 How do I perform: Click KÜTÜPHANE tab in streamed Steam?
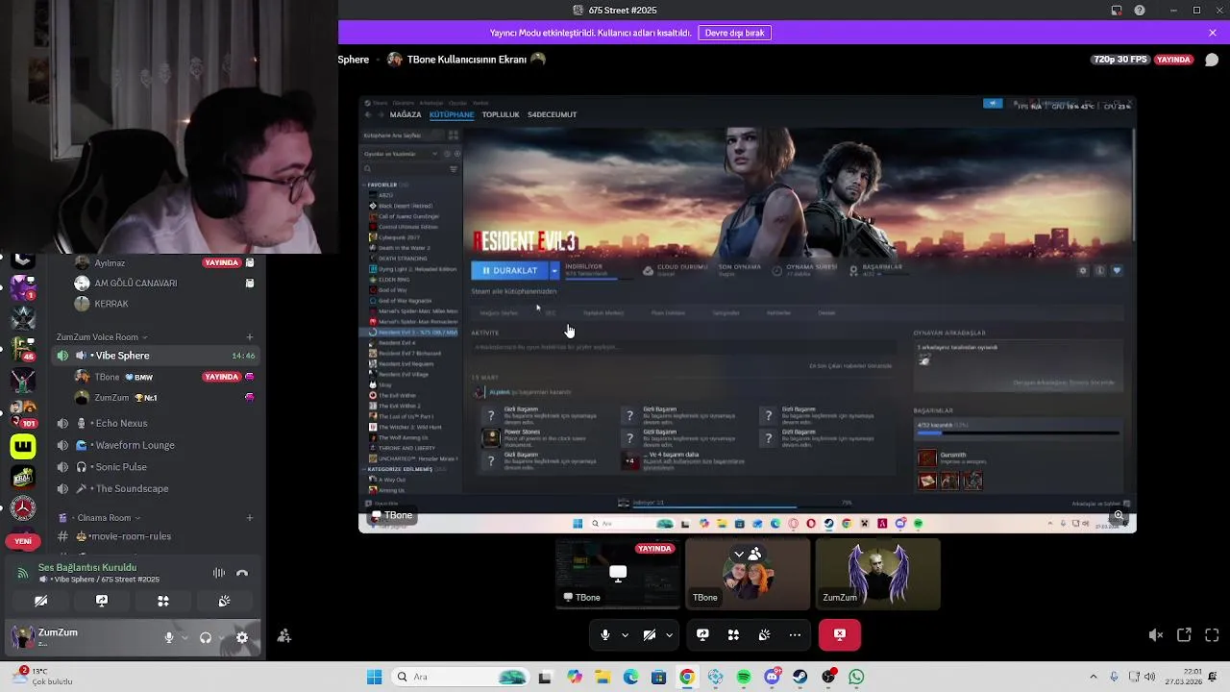[x=452, y=114]
